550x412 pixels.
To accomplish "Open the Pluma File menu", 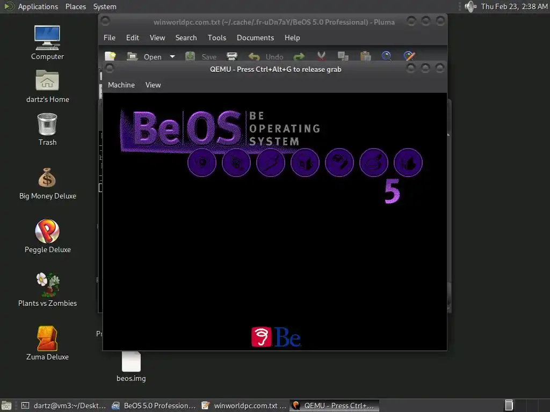I will coord(110,38).
